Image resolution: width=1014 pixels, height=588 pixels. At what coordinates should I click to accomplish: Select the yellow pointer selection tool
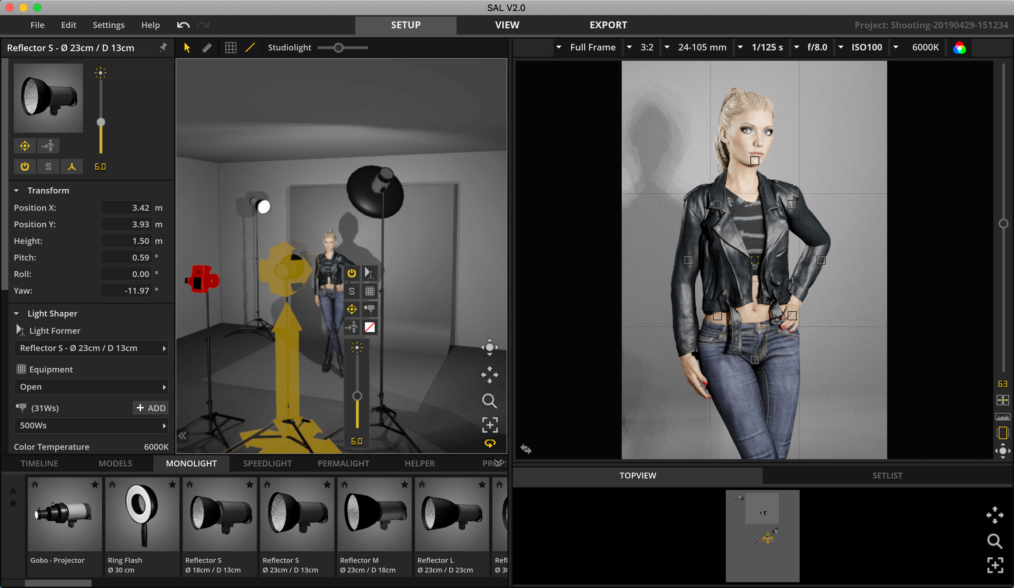pyautogui.click(x=187, y=47)
